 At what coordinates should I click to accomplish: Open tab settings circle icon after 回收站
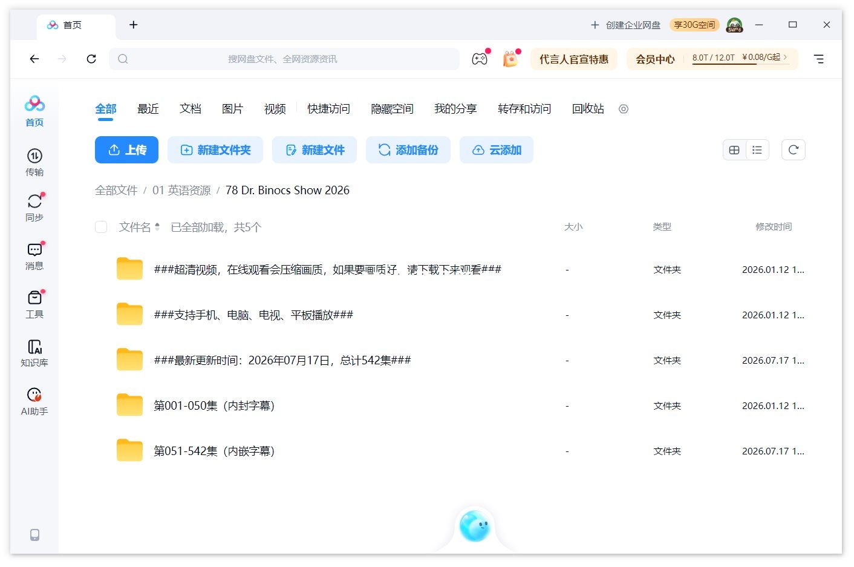(624, 109)
